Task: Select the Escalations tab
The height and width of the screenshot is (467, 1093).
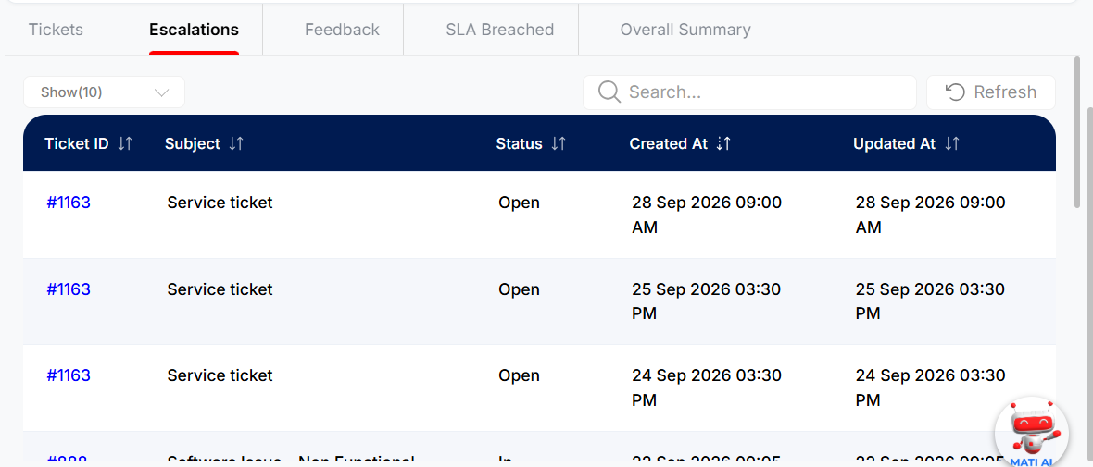Action: [194, 30]
